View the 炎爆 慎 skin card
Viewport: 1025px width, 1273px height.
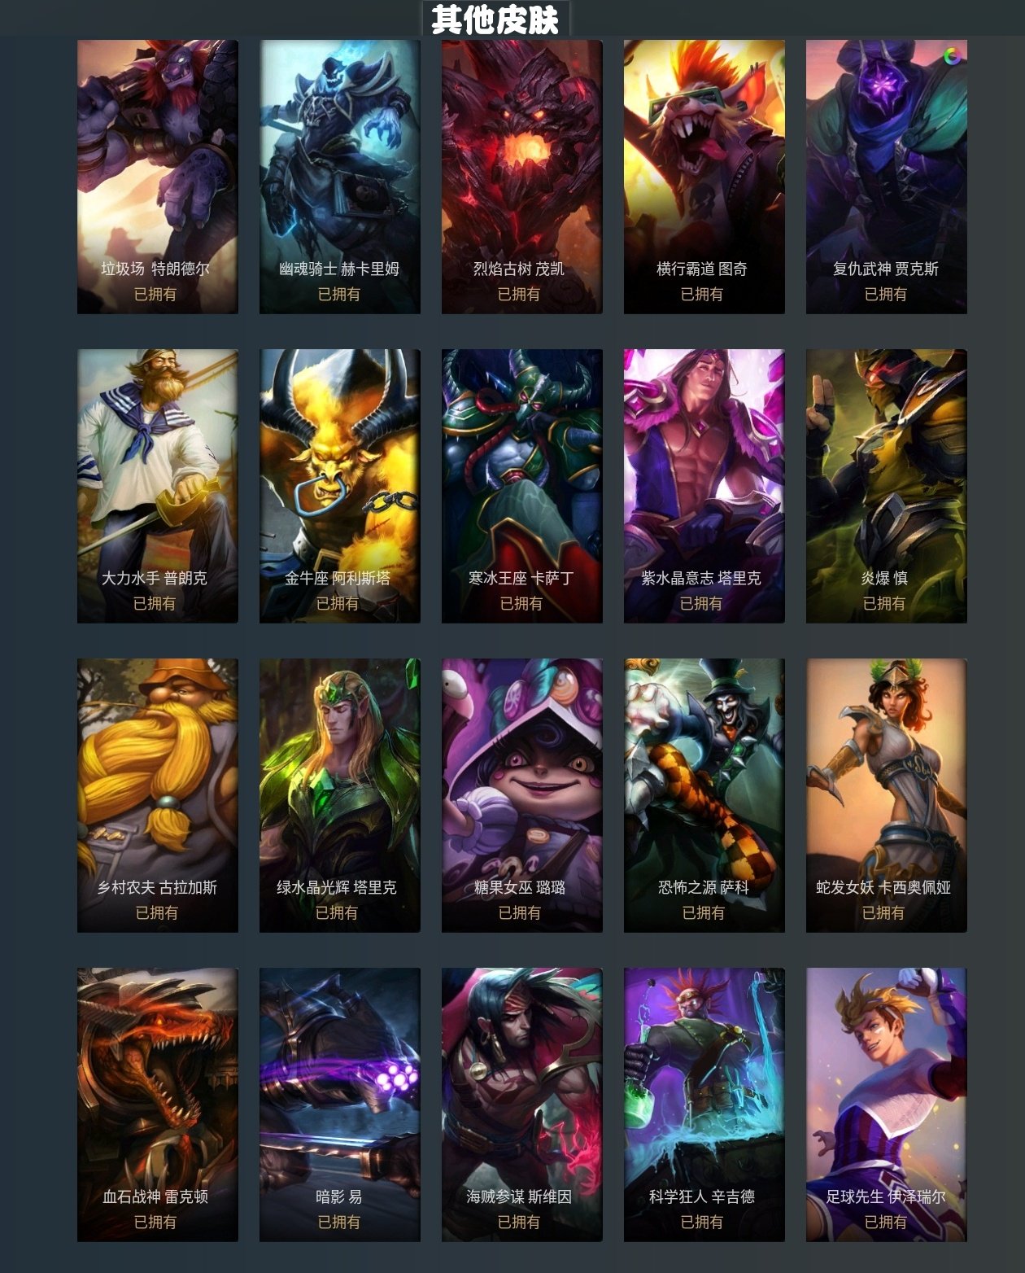(x=887, y=486)
